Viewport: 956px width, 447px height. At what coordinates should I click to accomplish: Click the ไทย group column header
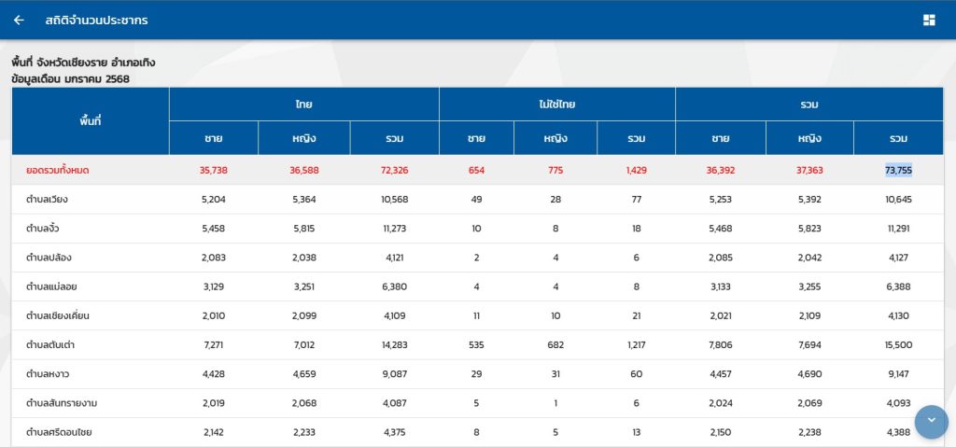(x=303, y=105)
